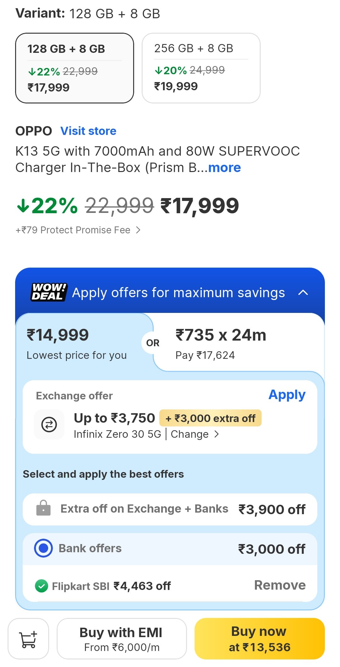Tap the green check next to Flipkart SBI

(42, 586)
